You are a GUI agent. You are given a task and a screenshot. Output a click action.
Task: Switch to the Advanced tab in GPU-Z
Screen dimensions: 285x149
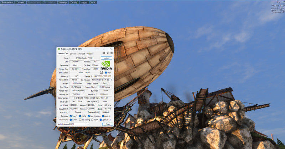click(81, 54)
